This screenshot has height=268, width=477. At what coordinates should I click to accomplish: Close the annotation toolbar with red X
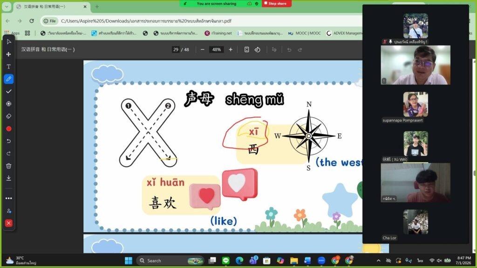point(8,223)
